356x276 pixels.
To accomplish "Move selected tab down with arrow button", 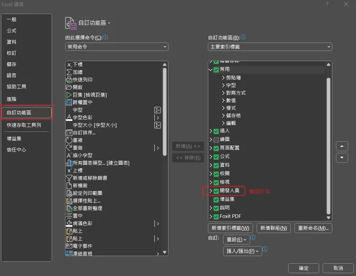I will (342, 158).
